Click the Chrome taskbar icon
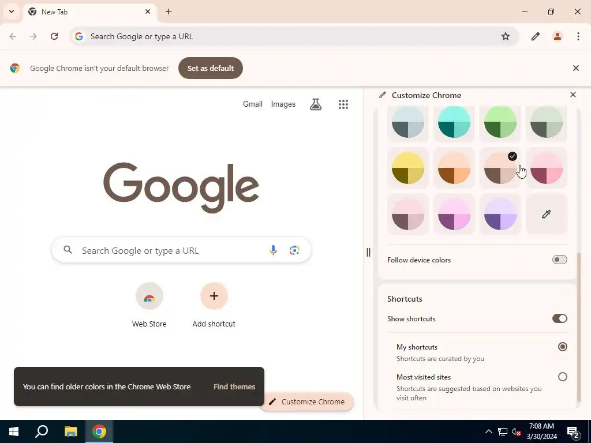This screenshot has width=591, height=443. click(x=99, y=431)
